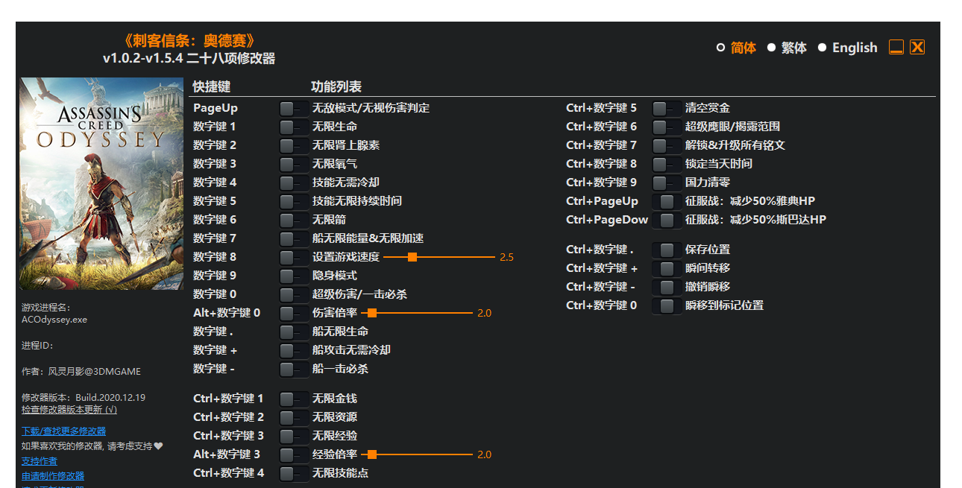Toggle 超级伤害/一击必杀 switch

point(294,294)
